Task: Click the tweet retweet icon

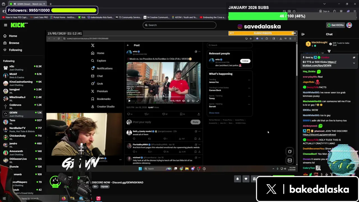Action: [x=146, y=114]
